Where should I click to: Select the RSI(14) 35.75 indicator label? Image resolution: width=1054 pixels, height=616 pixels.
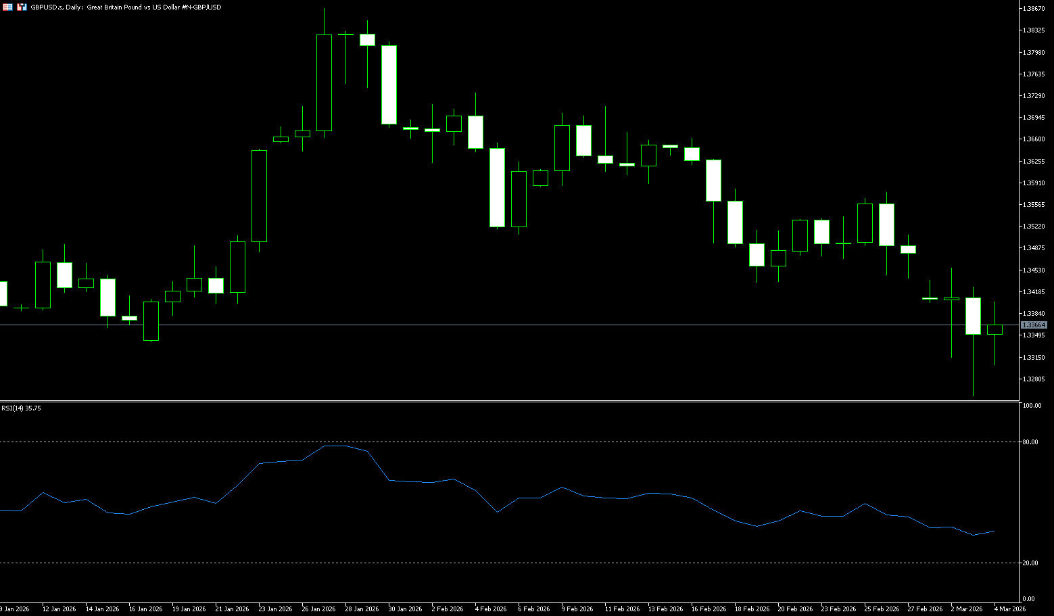point(21,408)
